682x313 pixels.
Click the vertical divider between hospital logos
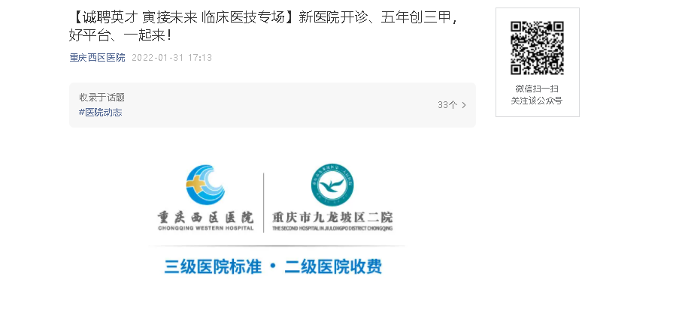coord(264,203)
